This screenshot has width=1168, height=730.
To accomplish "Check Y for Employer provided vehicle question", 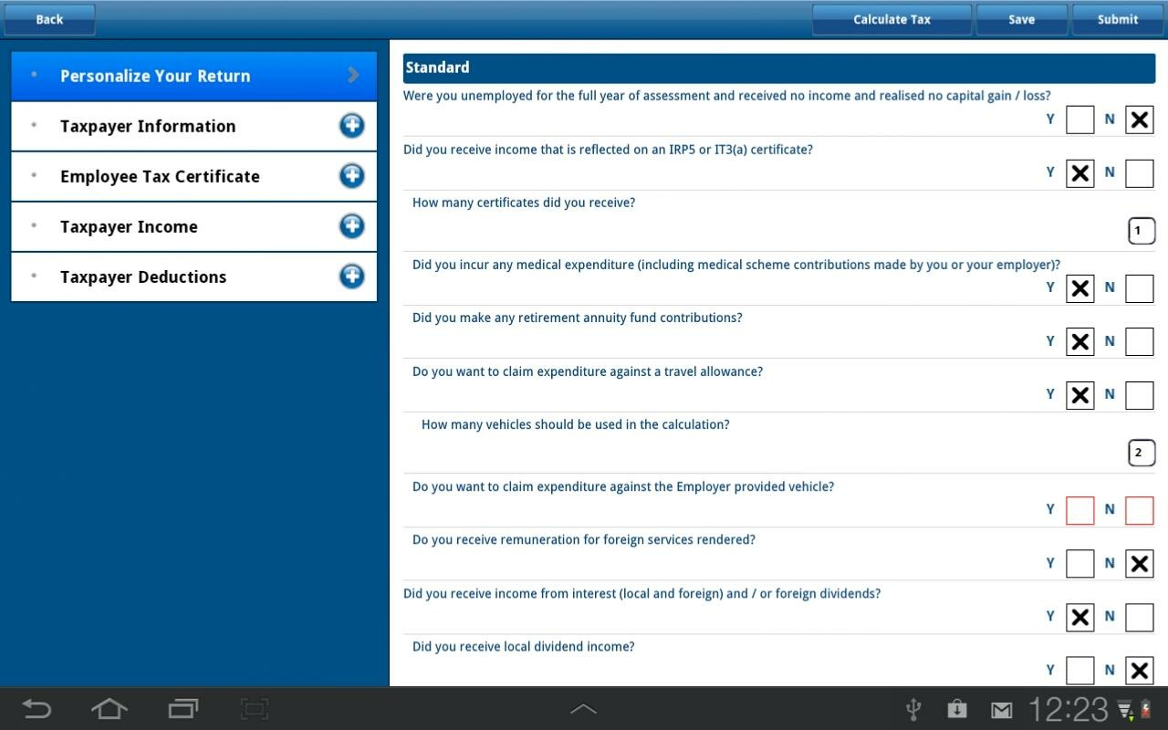I will 1079,510.
